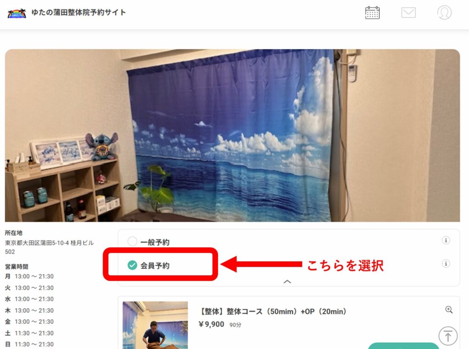Click the ¥9,900 course price
Viewport: 469px width, 349px height.
tap(211, 324)
